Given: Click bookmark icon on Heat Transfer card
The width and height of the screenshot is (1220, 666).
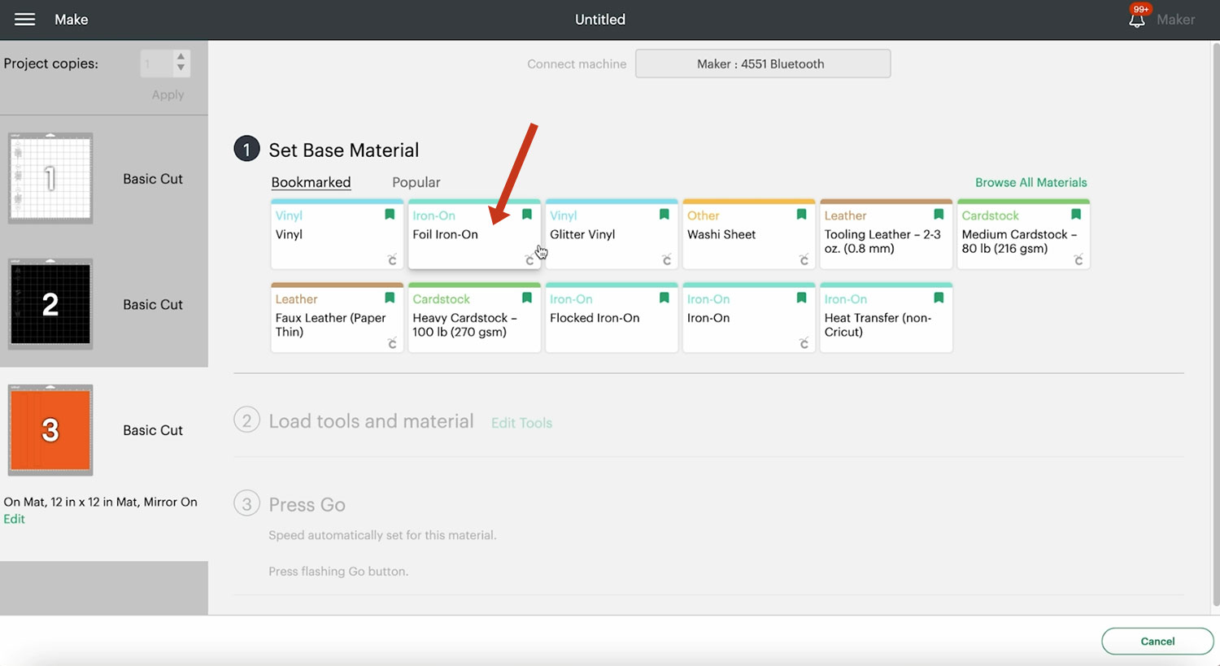Looking at the screenshot, I should 939,298.
